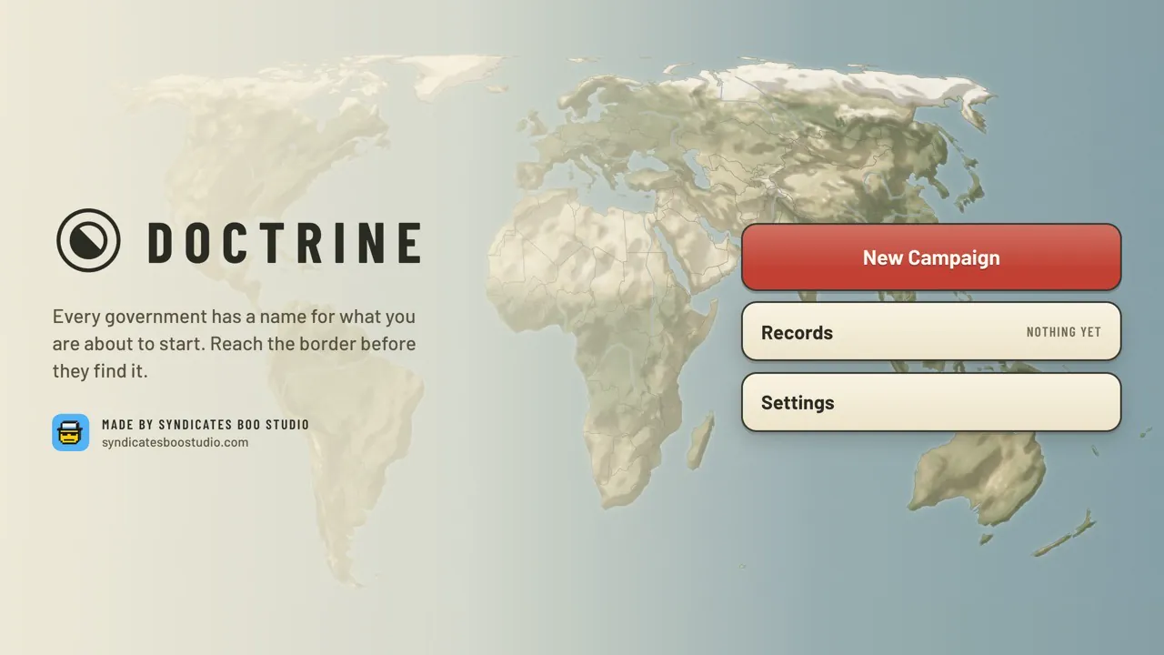Open the Records menu
Image resolution: width=1164 pixels, height=655 pixels.
(x=931, y=332)
